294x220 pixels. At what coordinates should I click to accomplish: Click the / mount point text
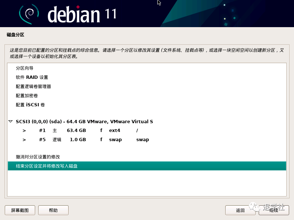pyautogui.click(x=137, y=131)
